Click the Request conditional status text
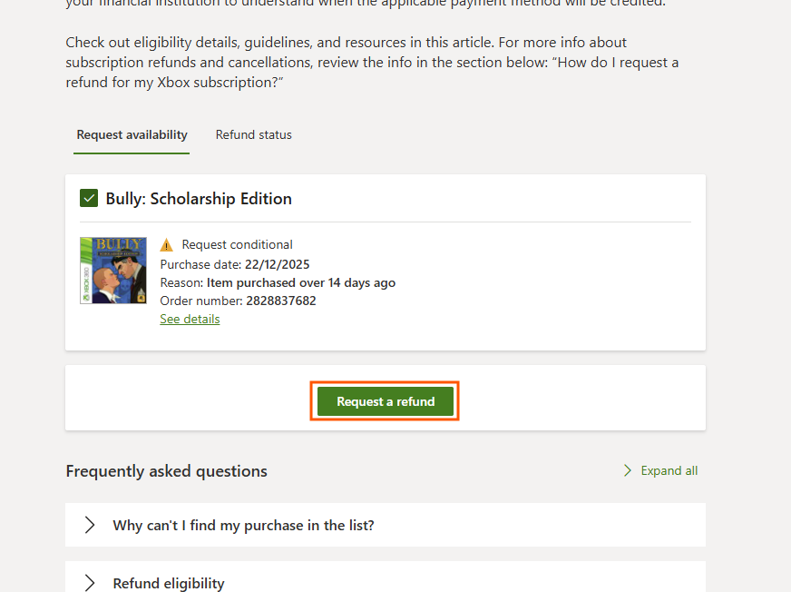791x592 pixels. 237,244
